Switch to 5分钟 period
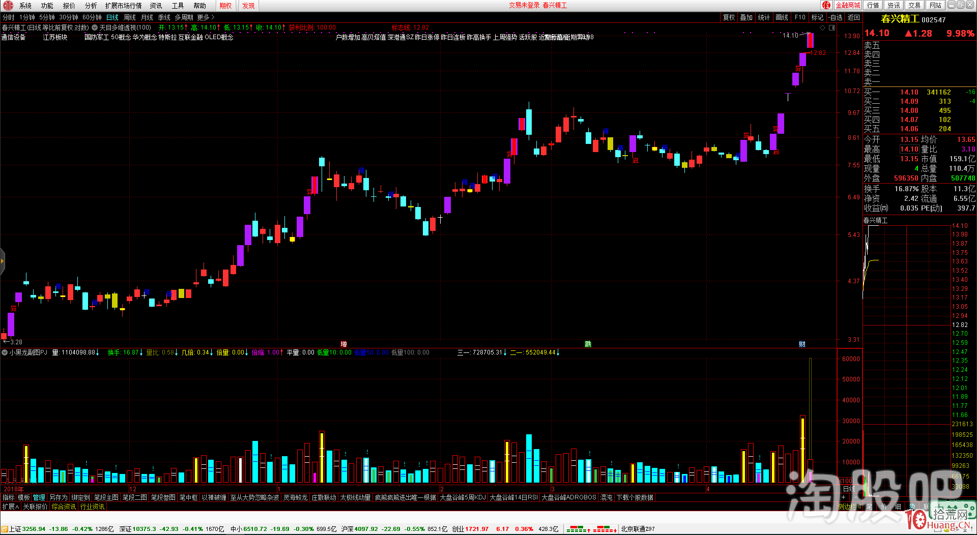This screenshot has width=977, height=535. coord(47,17)
